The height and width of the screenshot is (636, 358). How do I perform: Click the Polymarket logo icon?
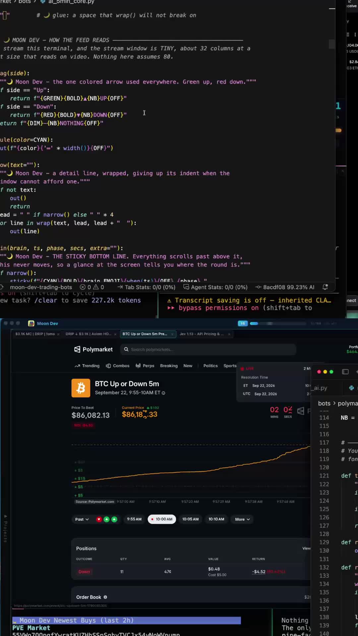[77, 349]
